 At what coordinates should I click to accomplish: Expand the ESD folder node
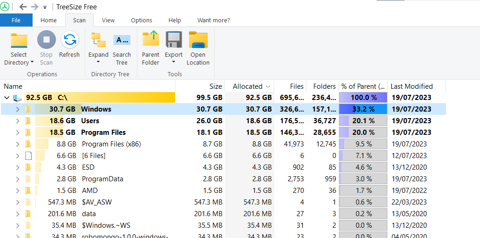[x=18, y=167]
